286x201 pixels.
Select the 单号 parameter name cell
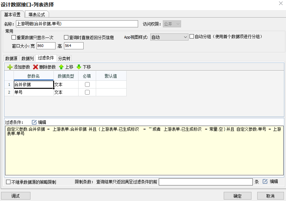pyautogui.click(x=34, y=92)
